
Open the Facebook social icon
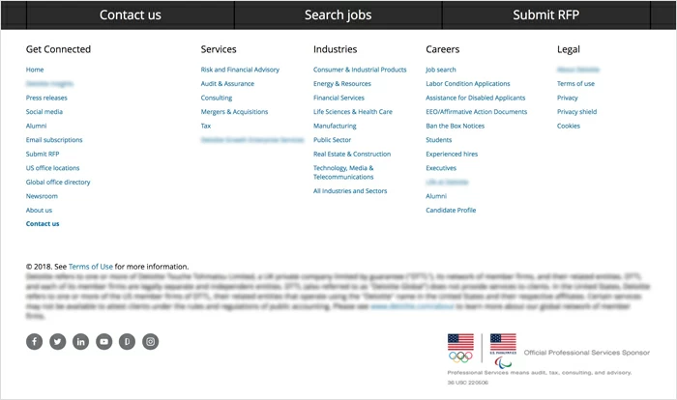point(34,341)
